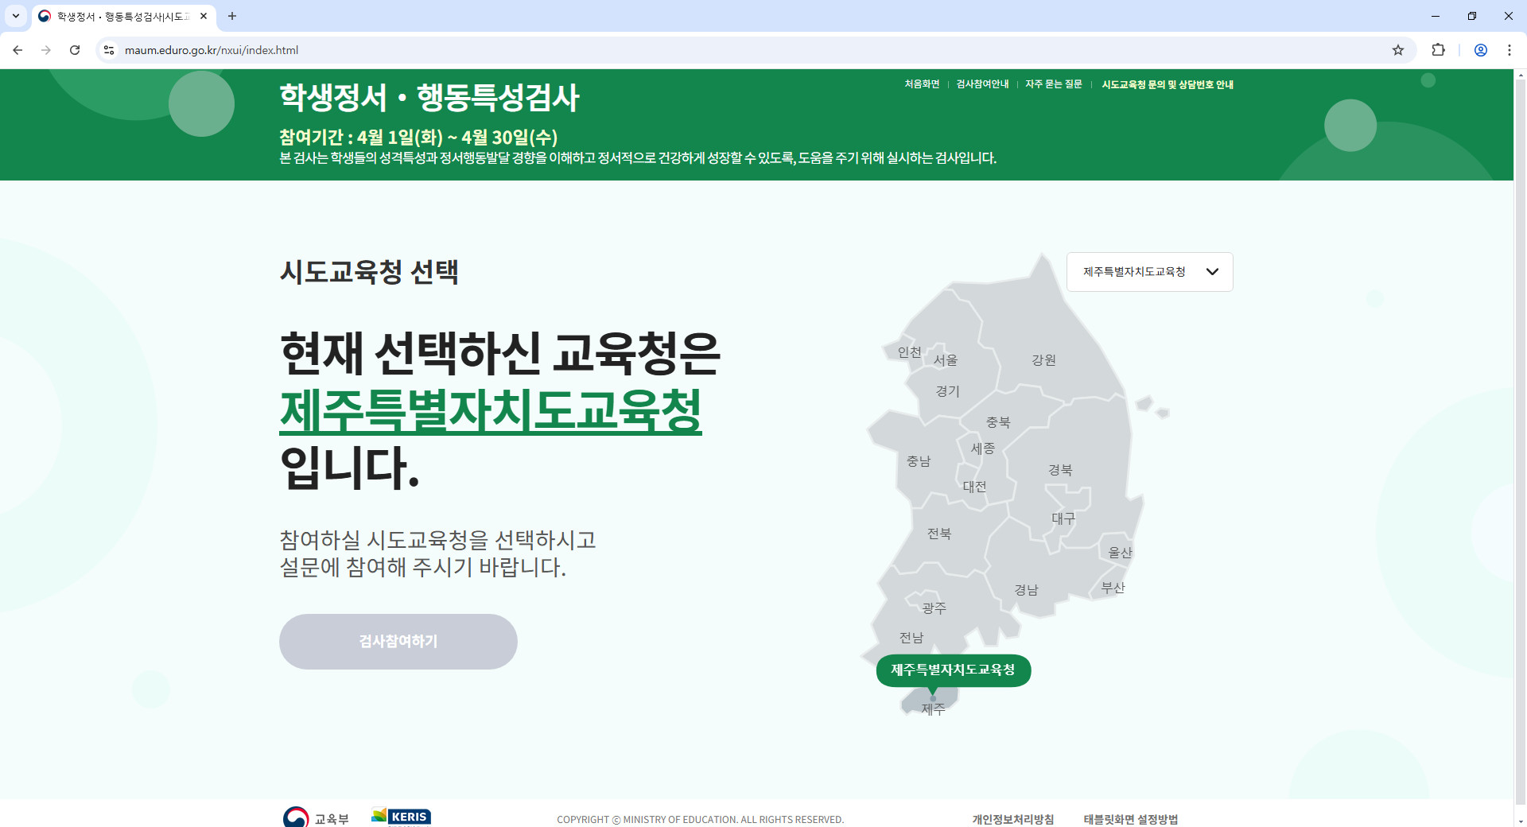Select the 학생정서·행동특성검사 browser tab
Viewport: 1527px width, 827px height.
pos(123,16)
